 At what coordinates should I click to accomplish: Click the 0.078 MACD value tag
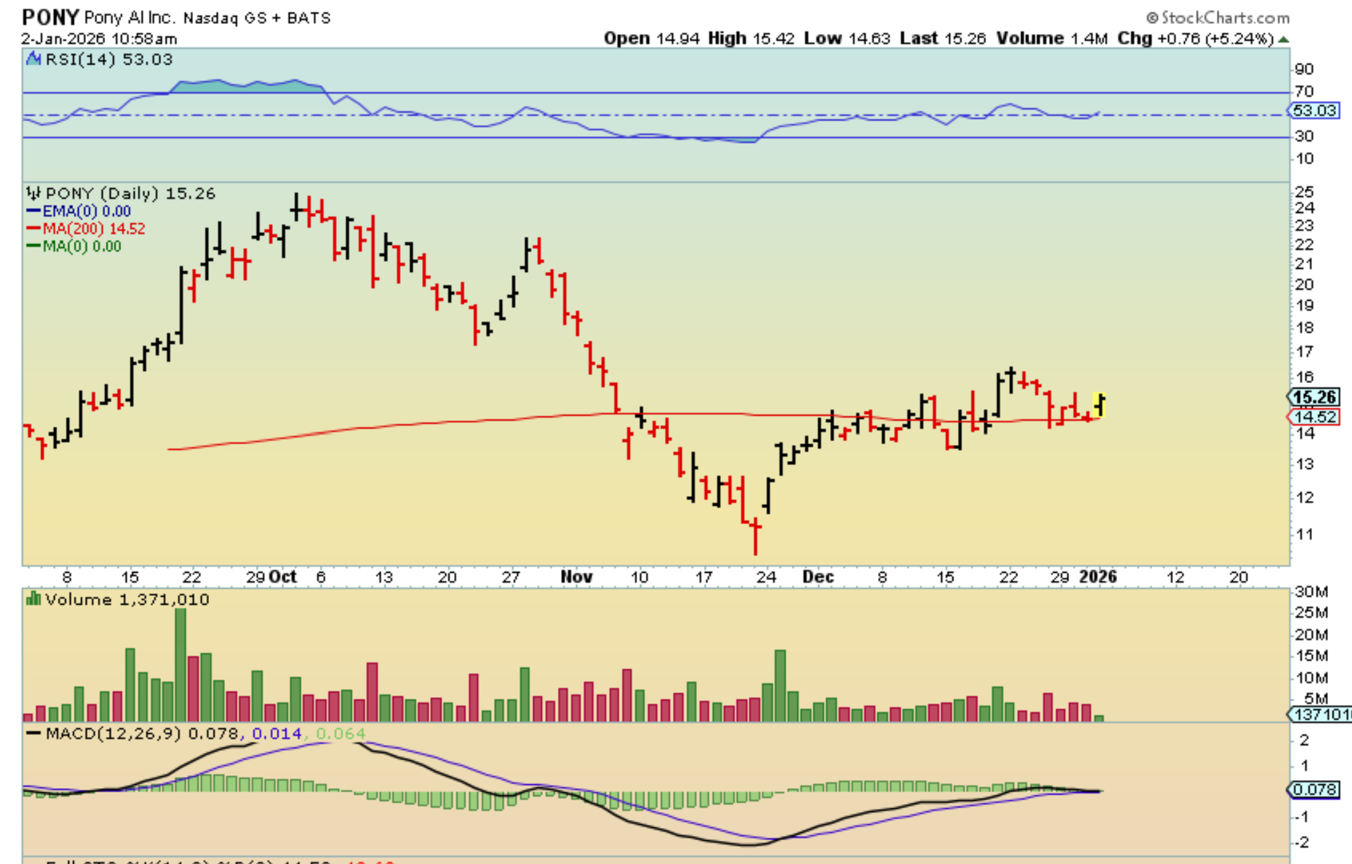(x=1314, y=790)
